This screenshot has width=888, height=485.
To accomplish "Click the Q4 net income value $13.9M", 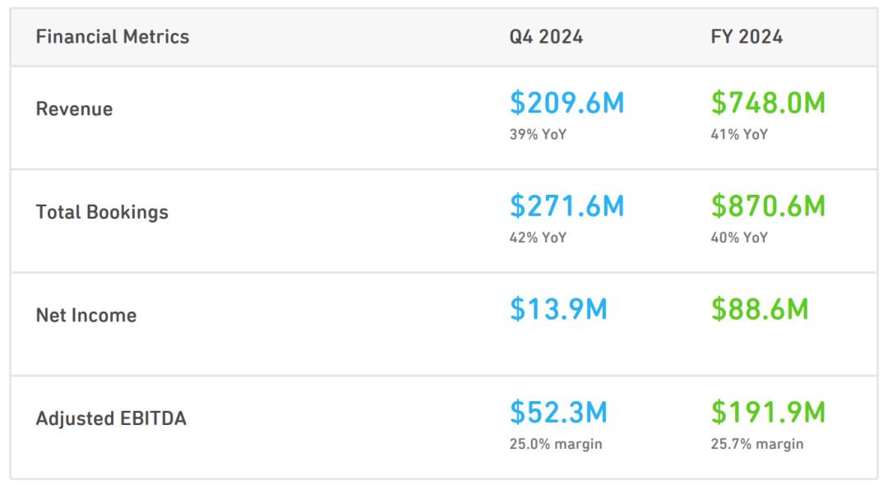I will [x=558, y=310].
